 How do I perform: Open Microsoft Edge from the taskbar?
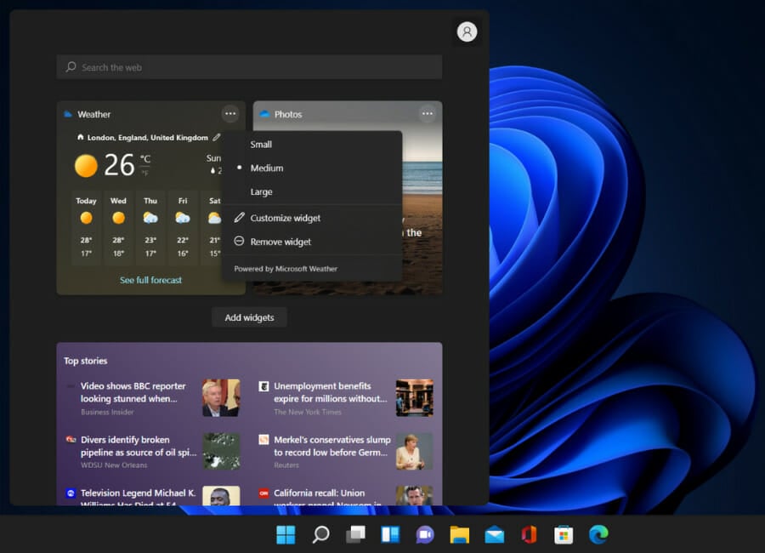(x=598, y=534)
